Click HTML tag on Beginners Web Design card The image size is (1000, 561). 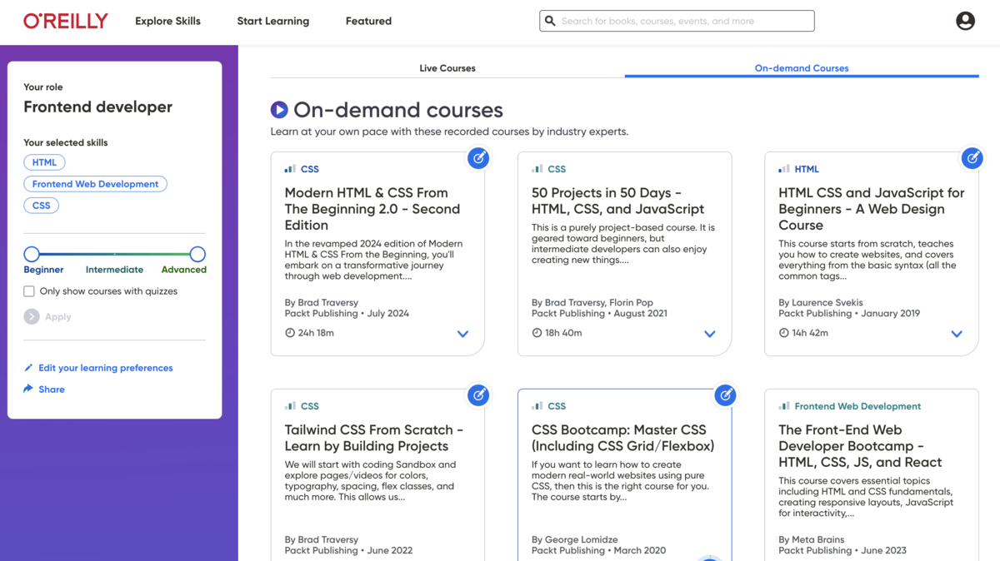pos(807,169)
